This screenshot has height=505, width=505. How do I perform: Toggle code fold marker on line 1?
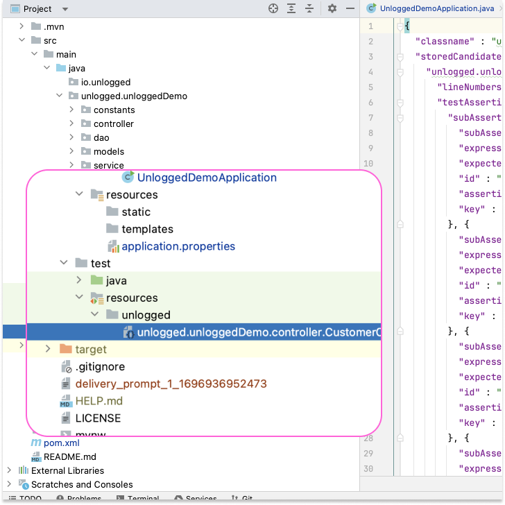coord(400,26)
